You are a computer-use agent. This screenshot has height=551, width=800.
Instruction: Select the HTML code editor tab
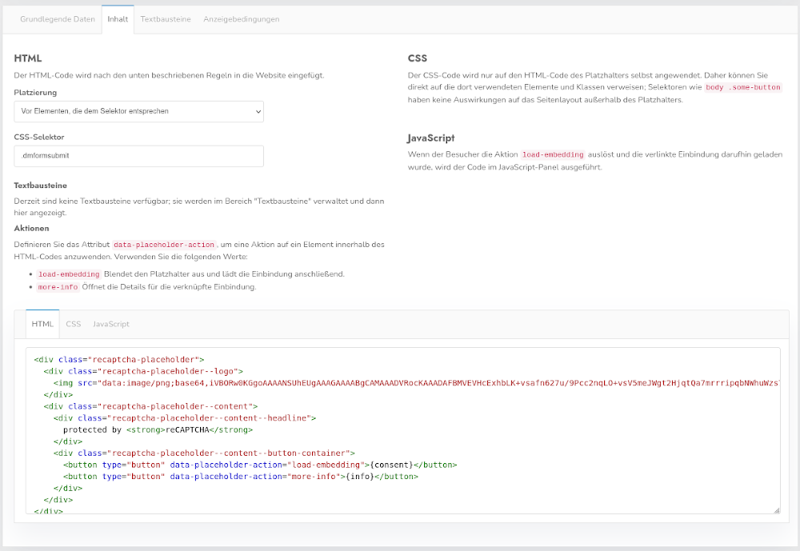pos(42,324)
